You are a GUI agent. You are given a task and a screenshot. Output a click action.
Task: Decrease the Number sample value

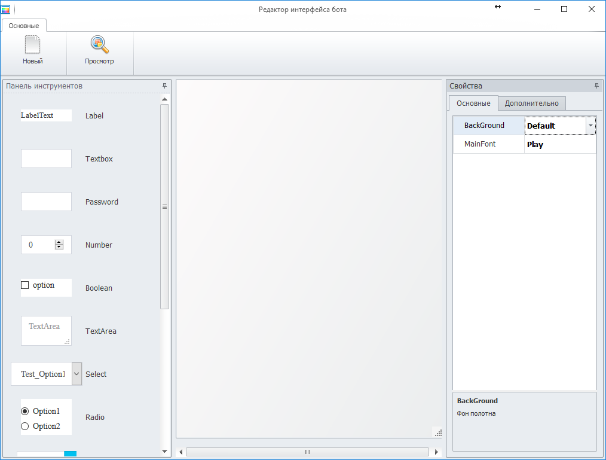coord(59,247)
